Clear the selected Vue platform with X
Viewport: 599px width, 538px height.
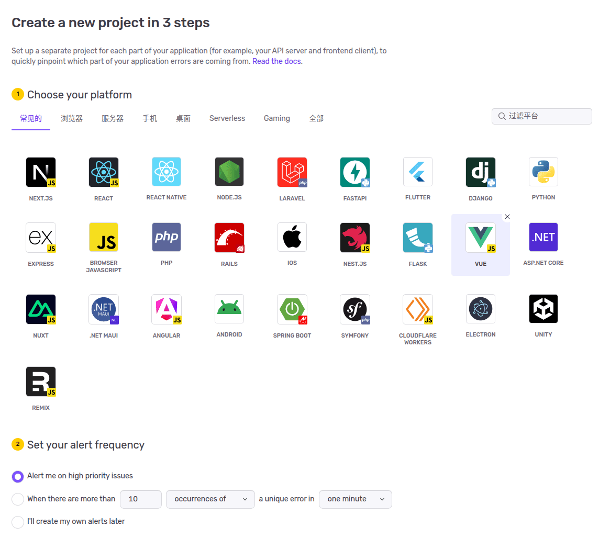507,217
